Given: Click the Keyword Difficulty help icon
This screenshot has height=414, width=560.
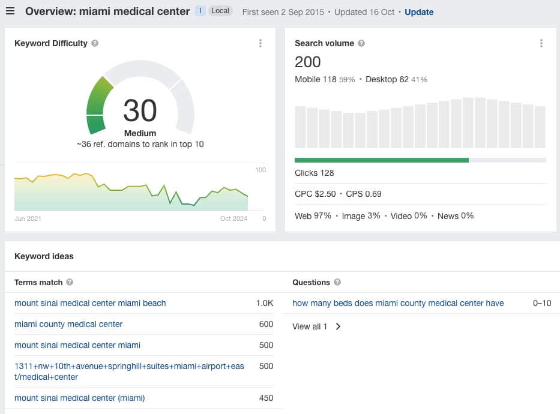Looking at the screenshot, I should [x=95, y=43].
